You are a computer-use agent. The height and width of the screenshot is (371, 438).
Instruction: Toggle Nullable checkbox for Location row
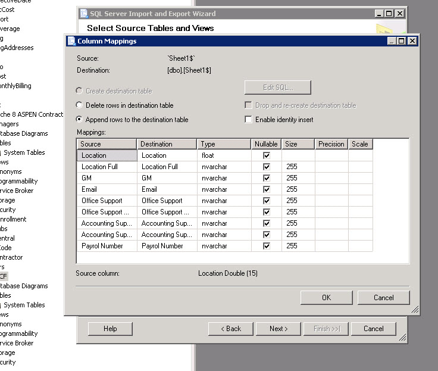[x=267, y=155]
